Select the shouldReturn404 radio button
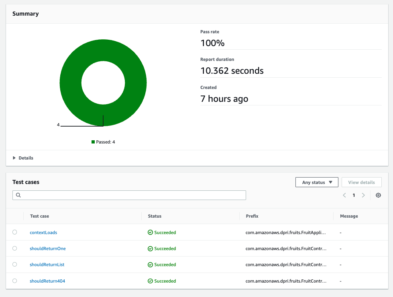Screen dimensions: 393x297 (x=15, y=281)
